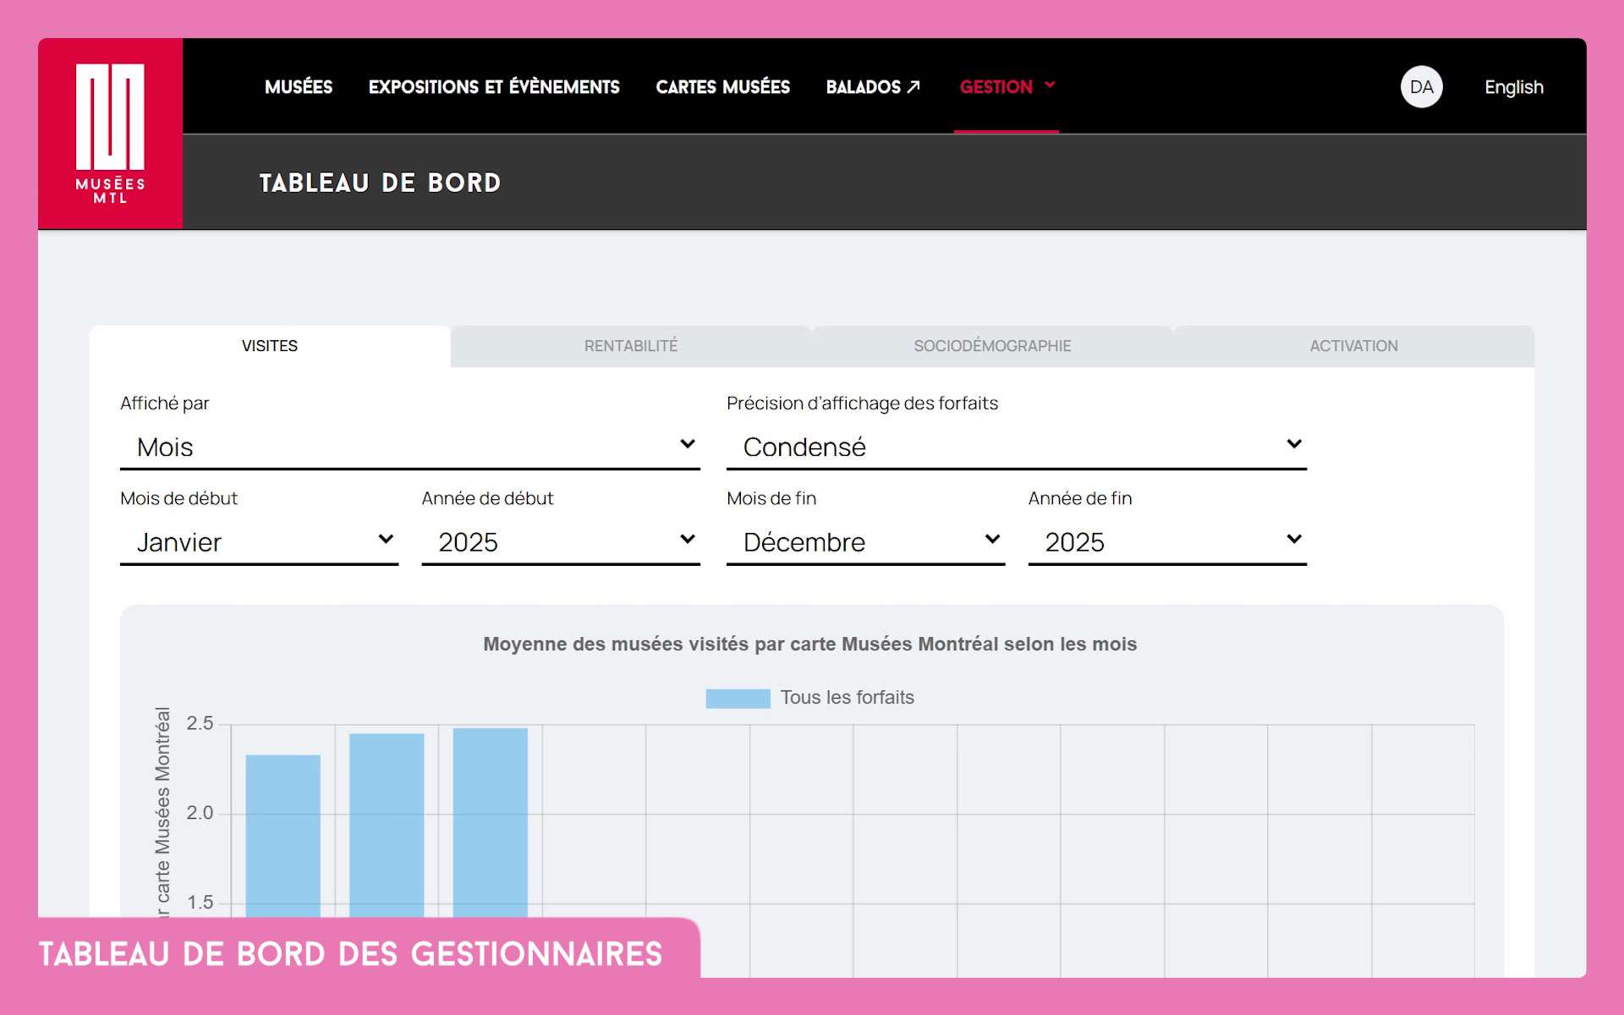Click the chart title Moyenne des musées visités

coord(809,645)
